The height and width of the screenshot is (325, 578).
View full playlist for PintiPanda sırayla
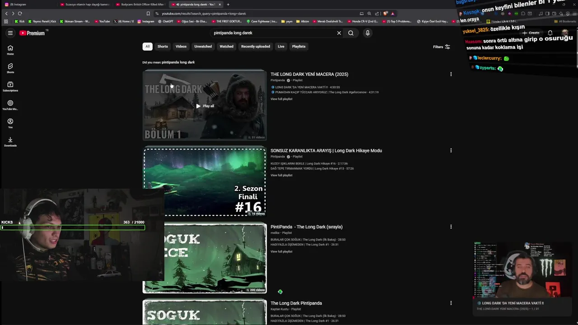[281, 251]
